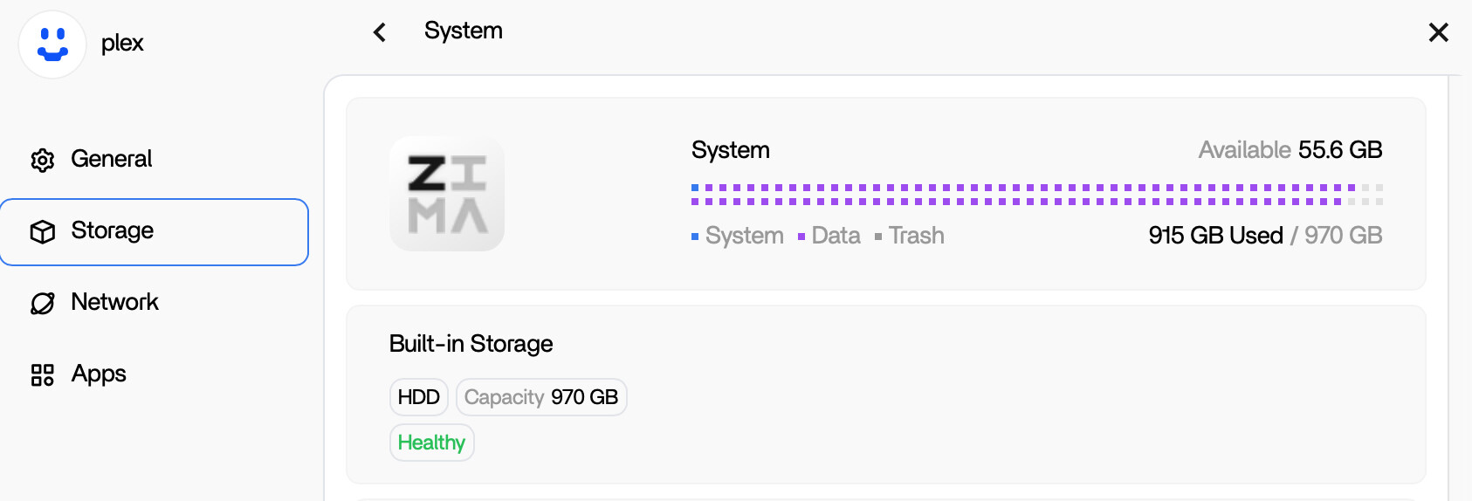This screenshot has width=1472, height=501.
Task: Click the system storage usage bar
Action: click(x=1036, y=195)
